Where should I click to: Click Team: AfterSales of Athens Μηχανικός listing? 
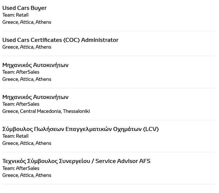[21, 72]
